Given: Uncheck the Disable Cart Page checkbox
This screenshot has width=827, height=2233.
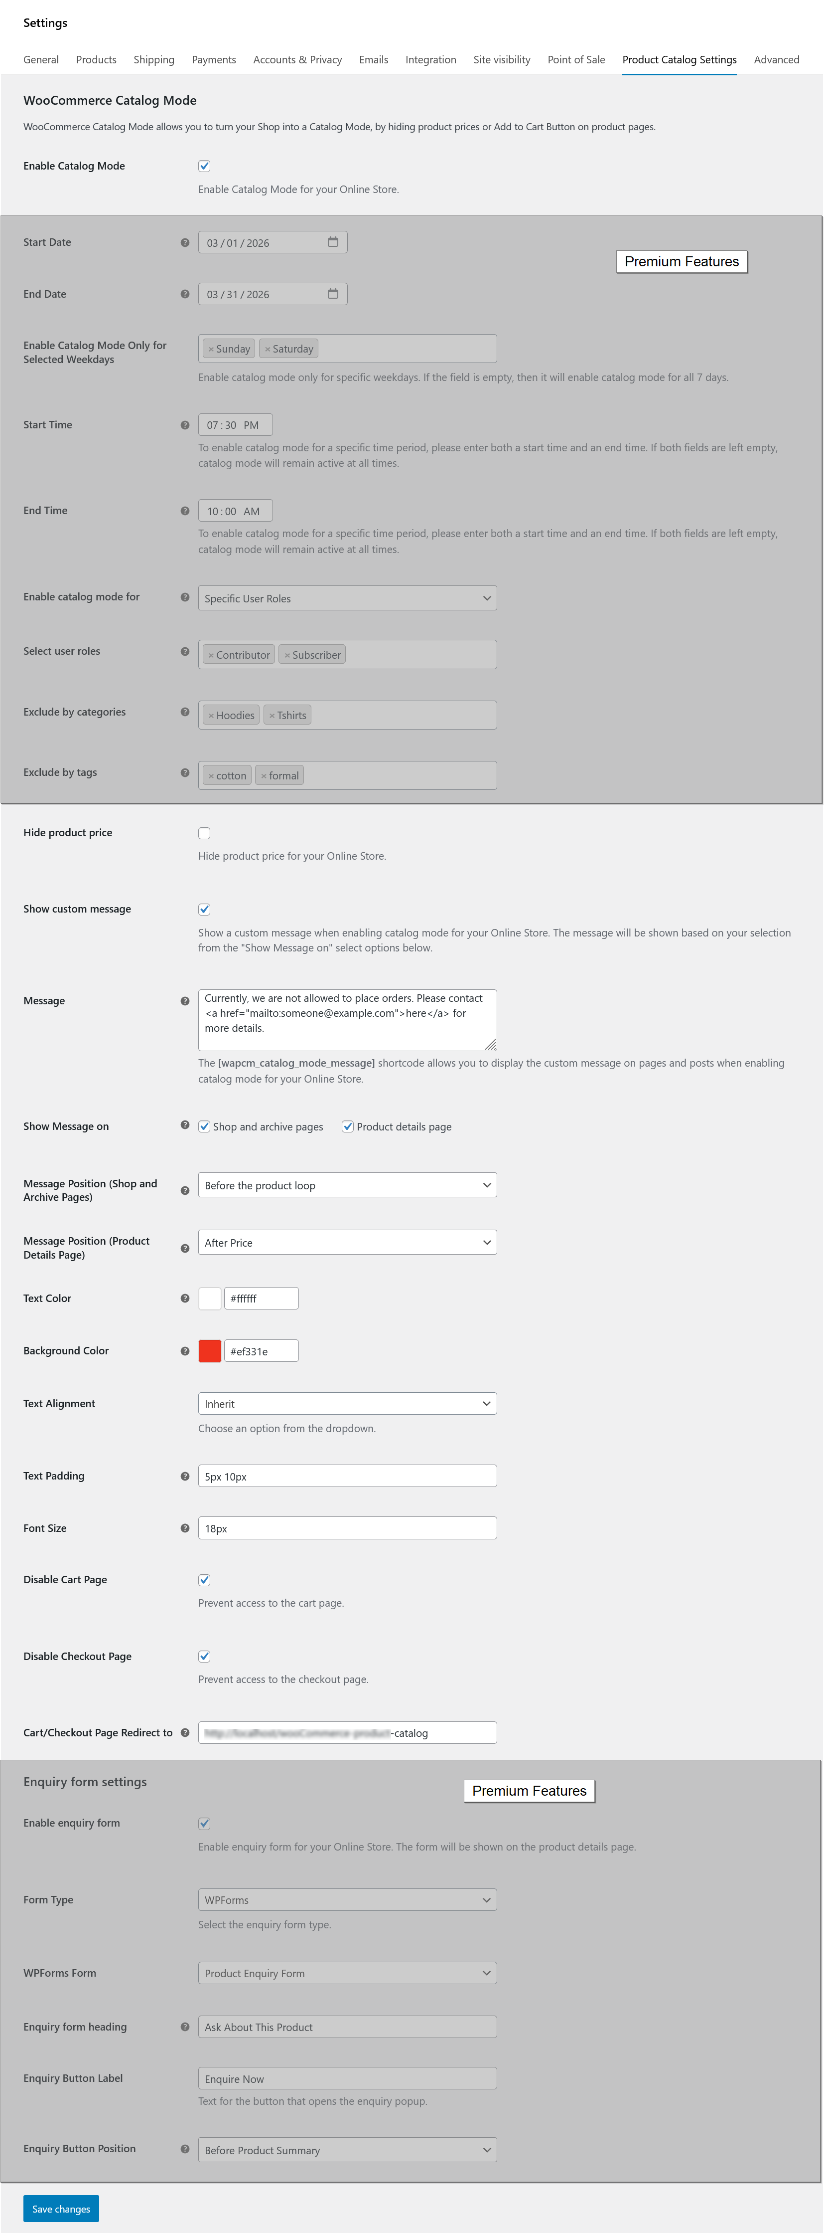Looking at the screenshot, I should 204,1580.
